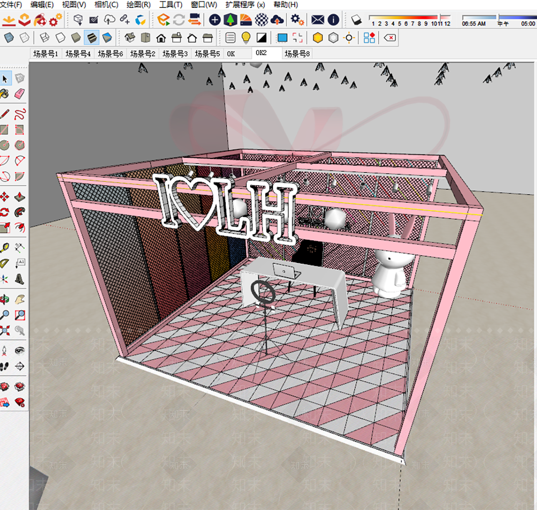Pick the Eraser tool
The width and height of the screenshot is (537, 510).
coord(20,94)
